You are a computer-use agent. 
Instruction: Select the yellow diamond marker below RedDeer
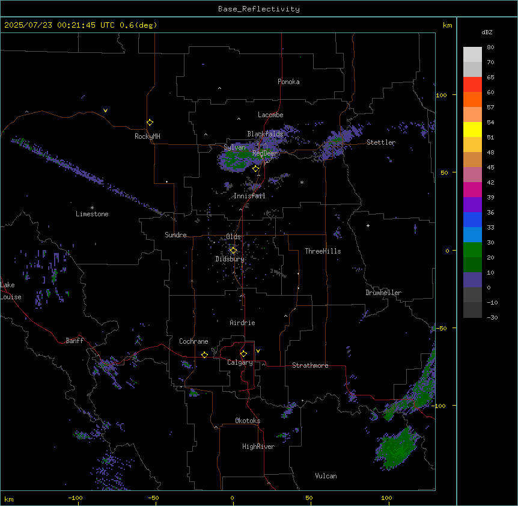coord(255,169)
